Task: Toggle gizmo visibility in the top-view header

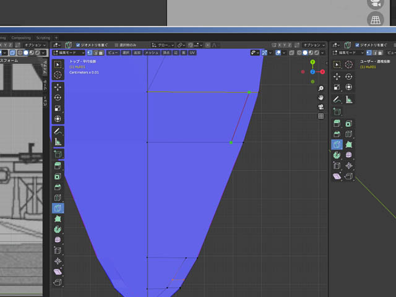Action: click(264, 53)
